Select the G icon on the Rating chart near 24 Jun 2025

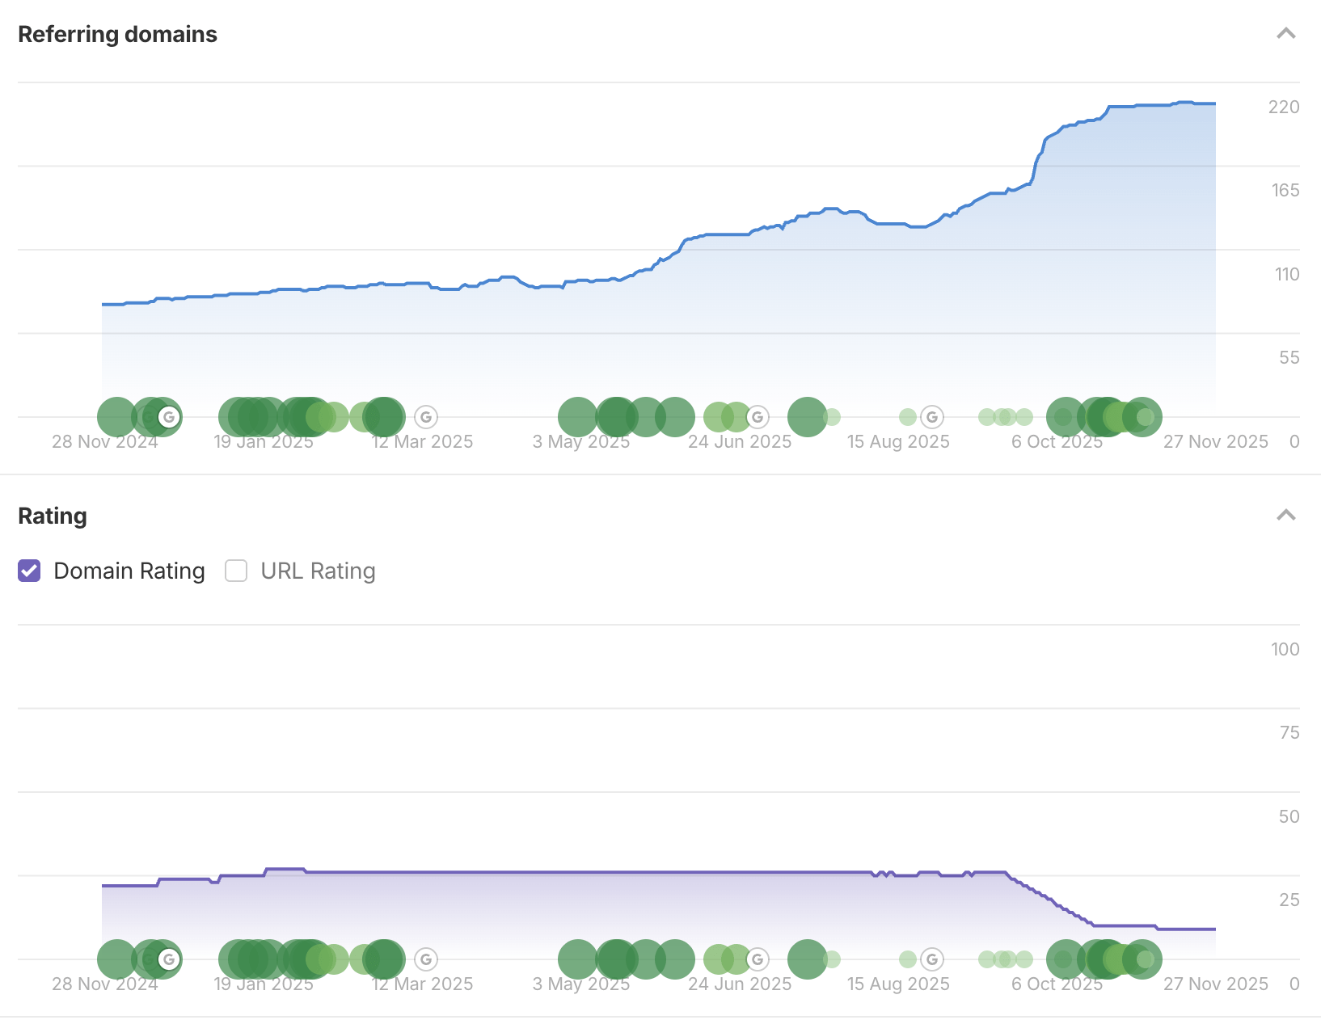(x=758, y=959)
